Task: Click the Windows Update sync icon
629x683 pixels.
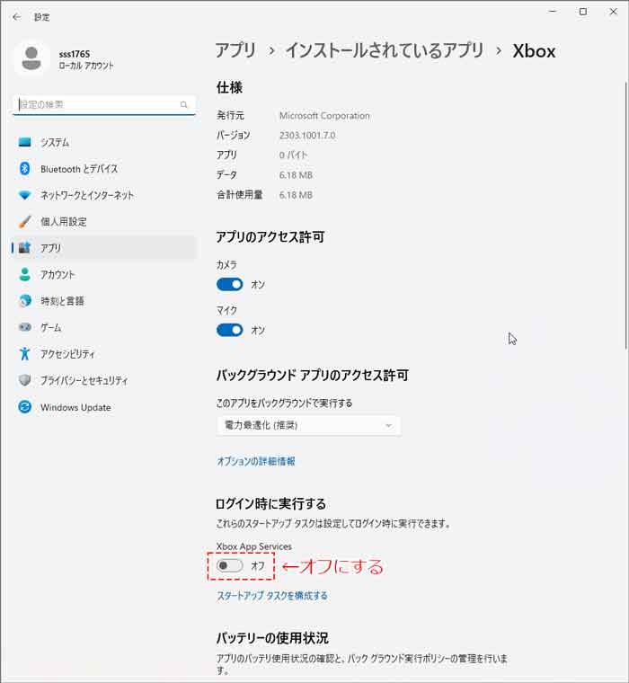Action: point(25,407)
